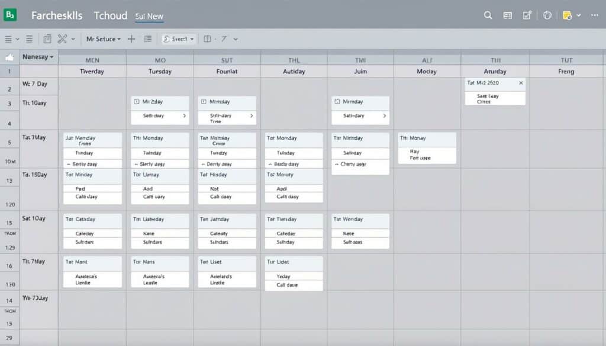Click the Freng column header
606x346 pixels.
(x=566, y=71)
